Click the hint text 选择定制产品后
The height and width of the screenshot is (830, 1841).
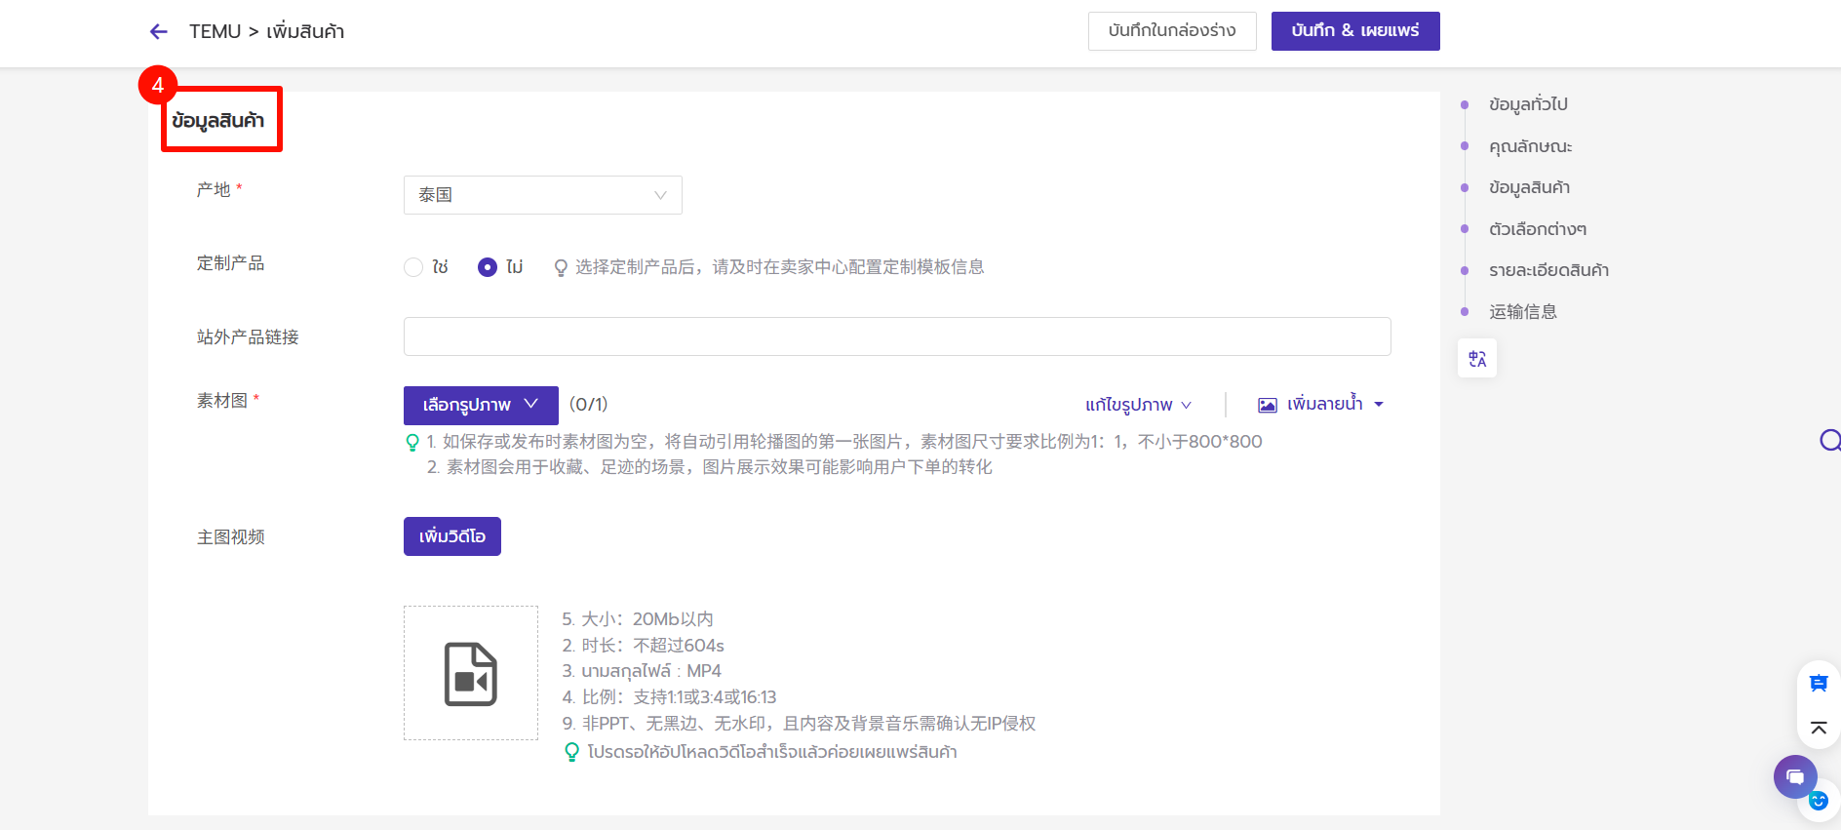coord(779,267)
